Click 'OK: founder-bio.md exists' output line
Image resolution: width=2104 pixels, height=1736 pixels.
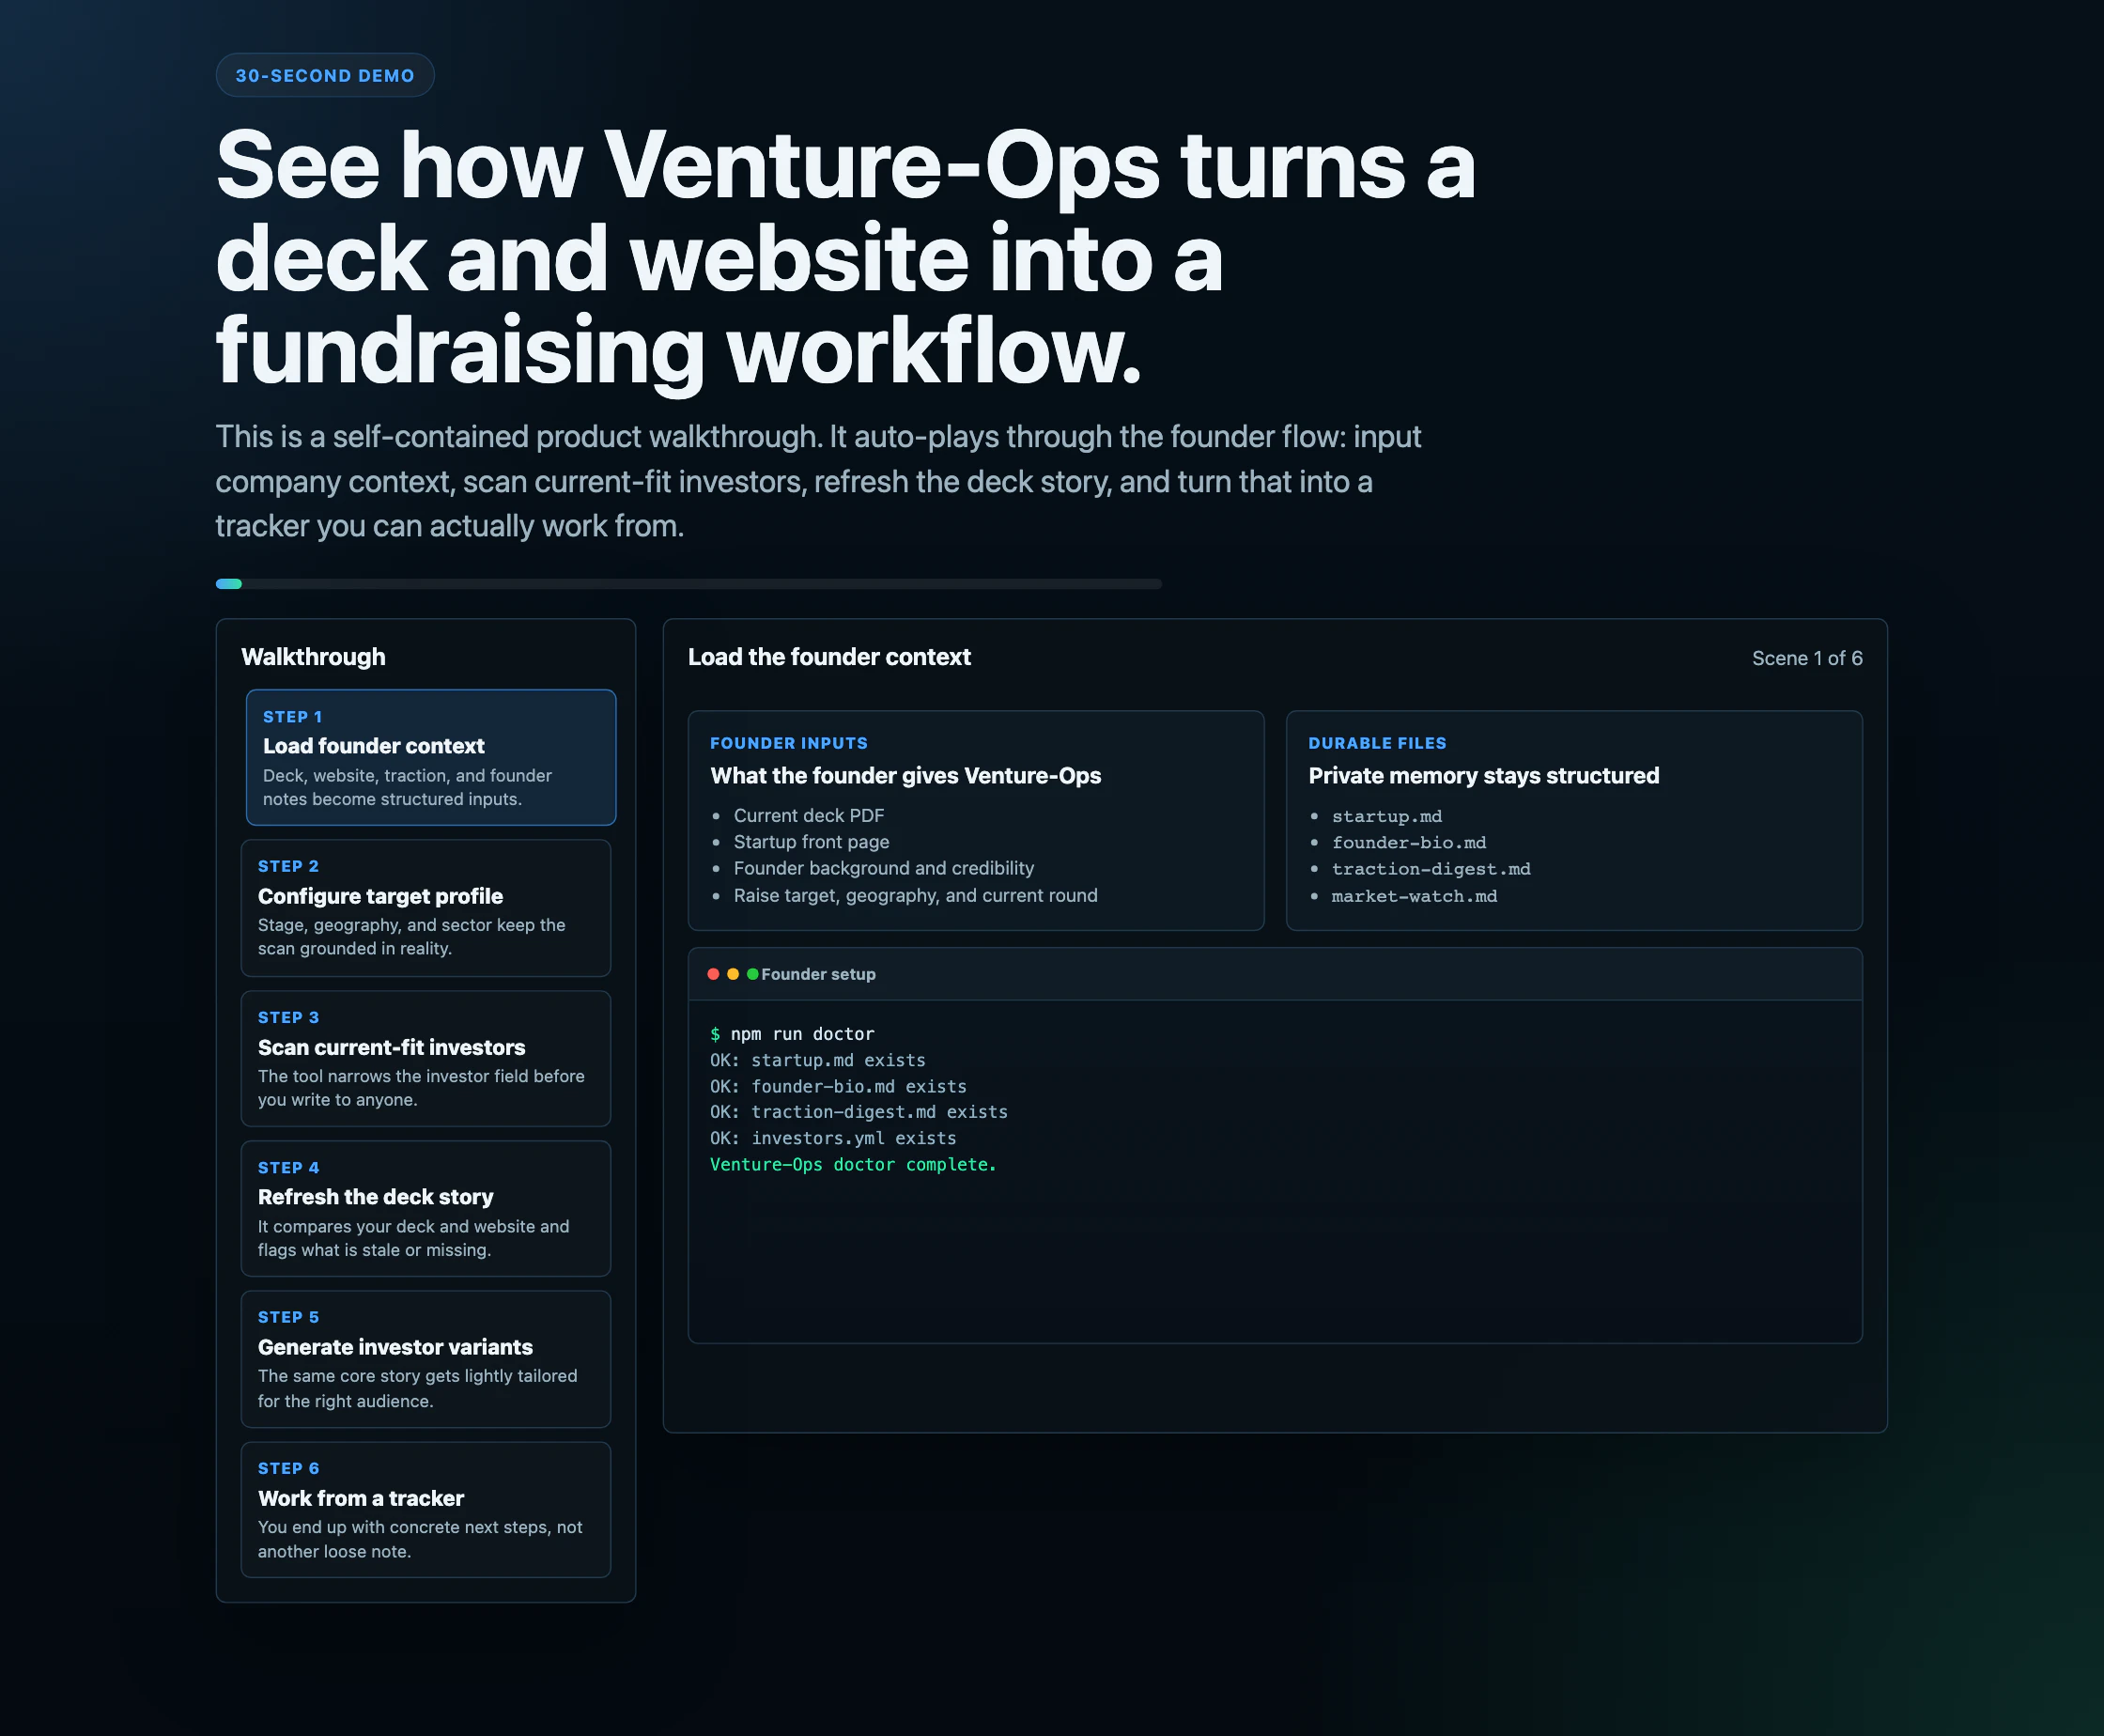(x=838, y=1086)
